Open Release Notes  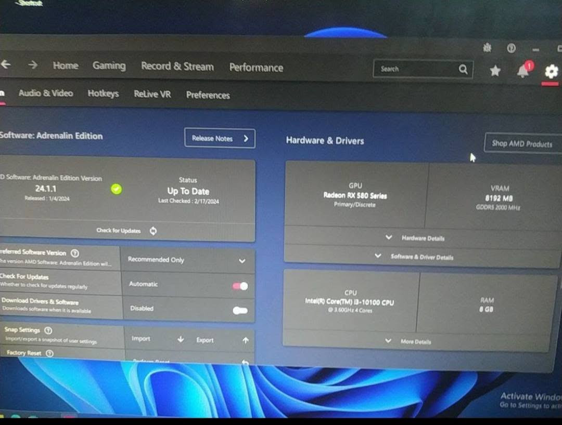click(220, 138)
